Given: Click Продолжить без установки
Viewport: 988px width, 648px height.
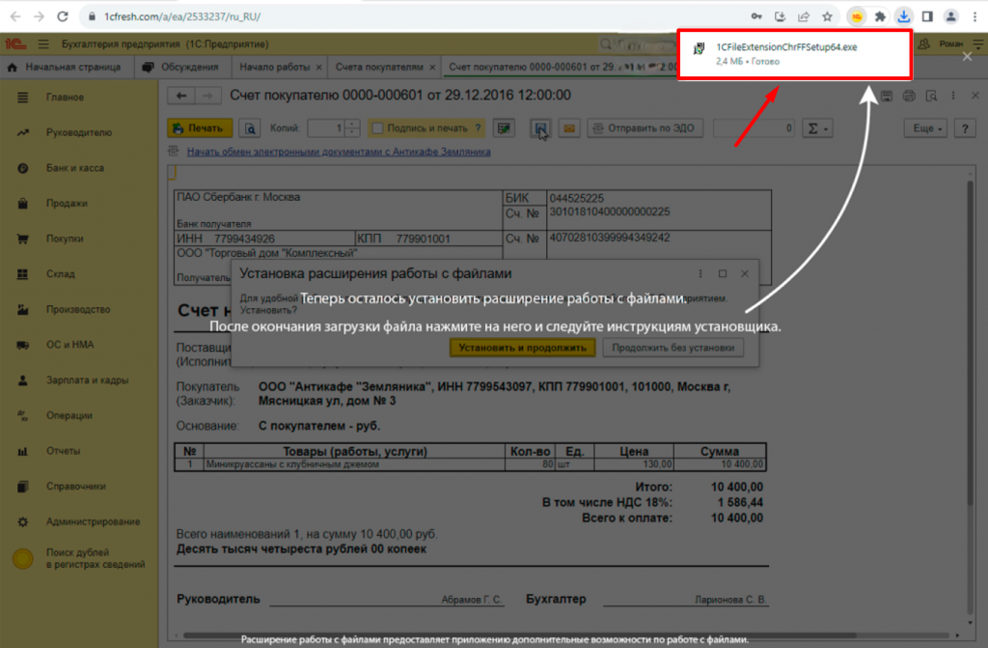Looking at the screenshot, I should pos(672,348).
